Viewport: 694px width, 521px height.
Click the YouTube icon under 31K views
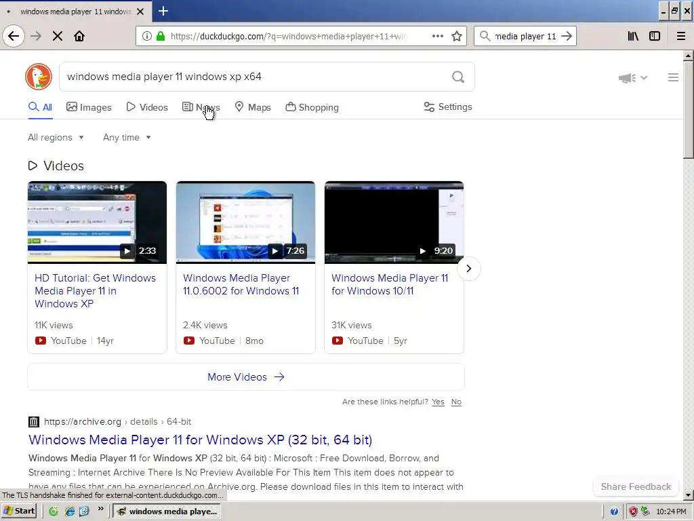[338, 341]
